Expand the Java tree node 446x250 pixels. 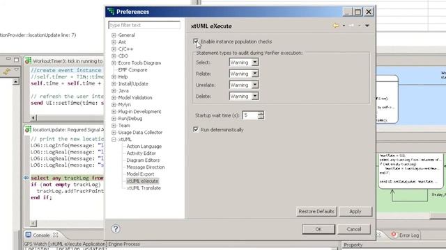coord(114,91)
